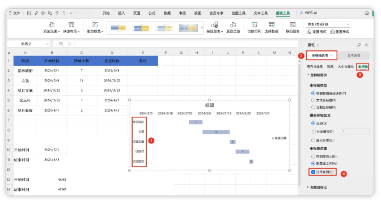Click the 标题 chart title
The image size is (381, 204).
[209, 105]
